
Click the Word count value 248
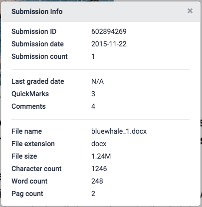pyautogui.click(x=97, y=181)
